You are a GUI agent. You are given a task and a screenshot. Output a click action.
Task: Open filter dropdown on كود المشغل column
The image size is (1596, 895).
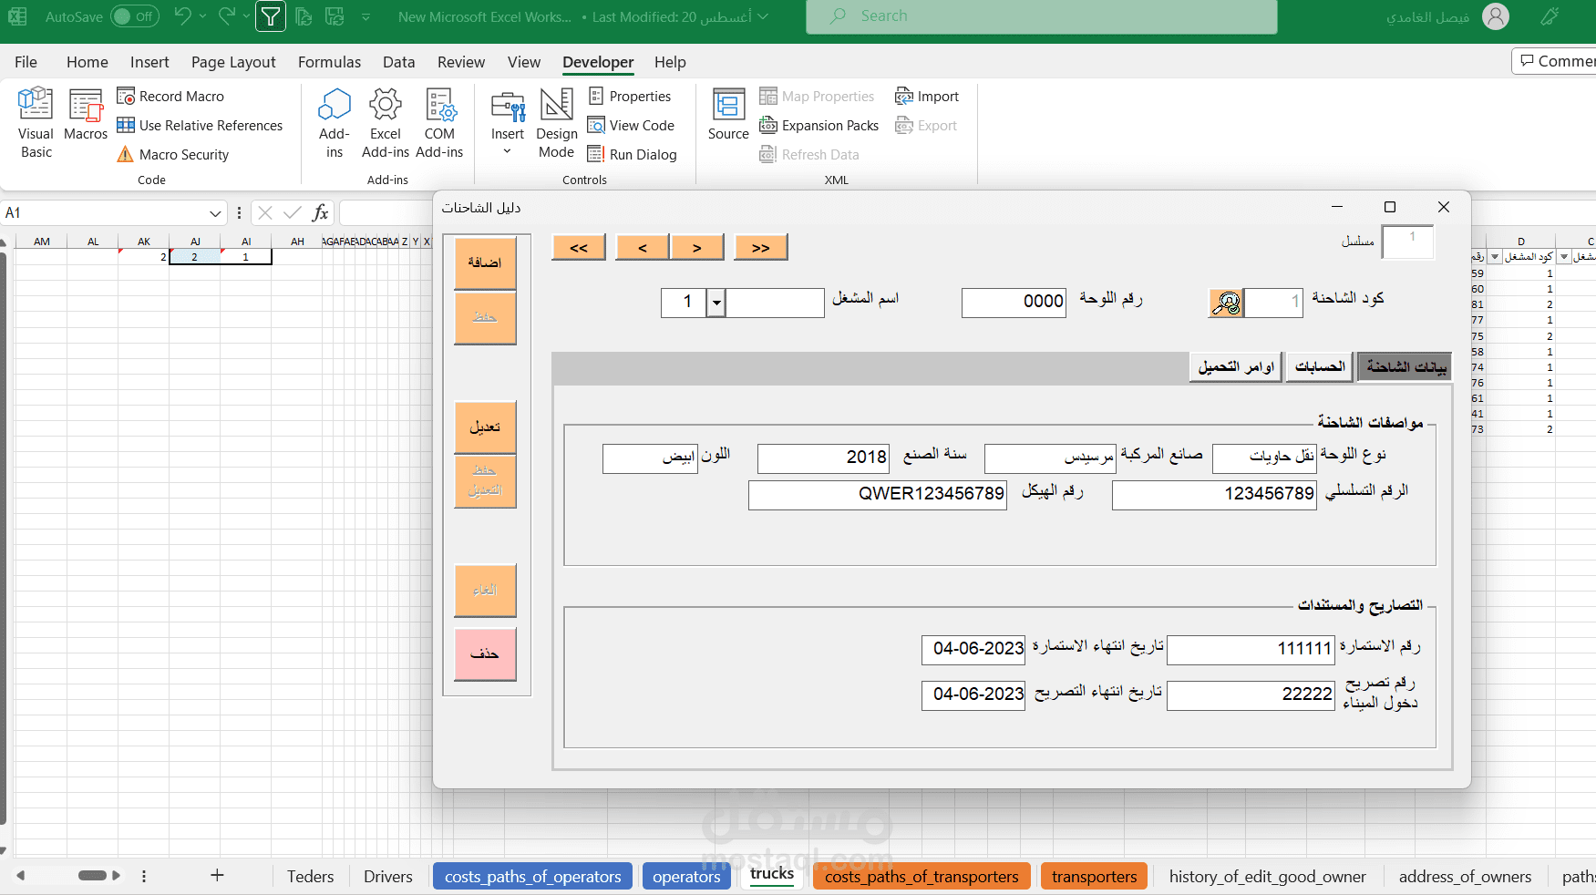(1564, 257)
